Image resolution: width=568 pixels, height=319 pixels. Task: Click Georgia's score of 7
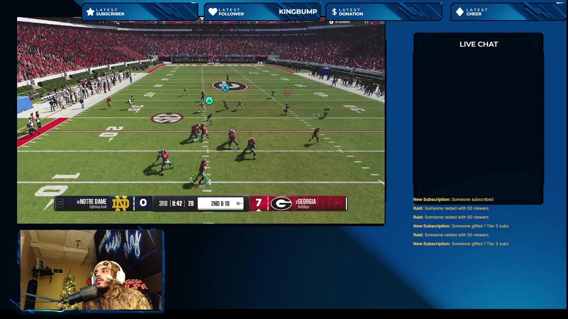click(x=258, y=203)
